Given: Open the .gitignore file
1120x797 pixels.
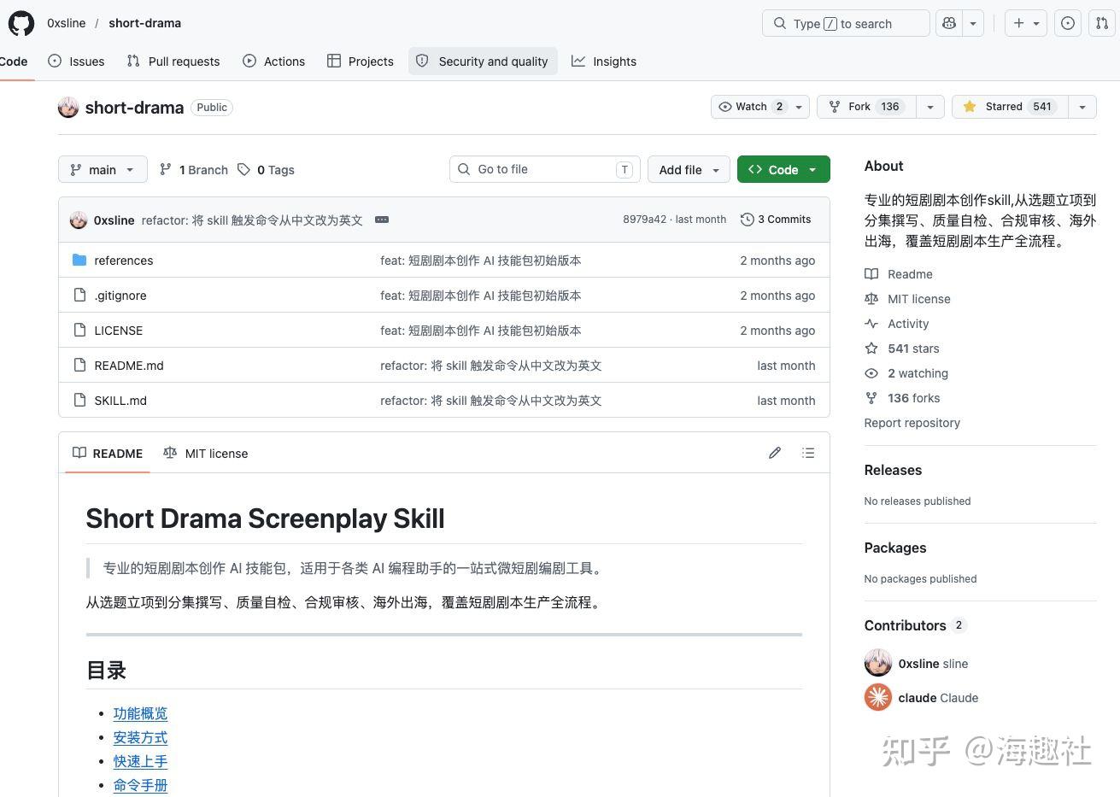Looking at the screenshot, I should 120,296.
